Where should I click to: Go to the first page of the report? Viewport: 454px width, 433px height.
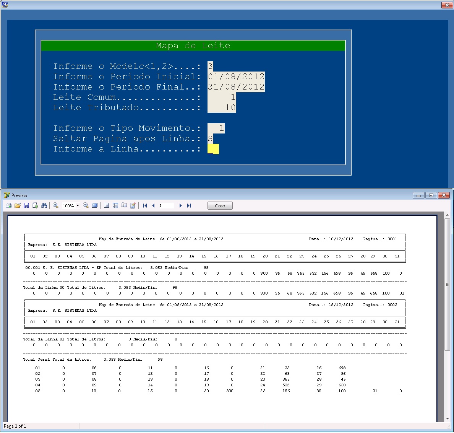[145, 205]
